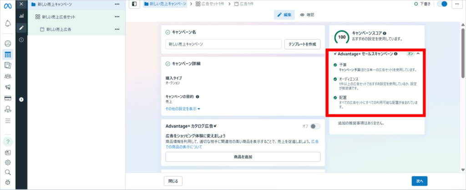Screen dimensions: 466x190
Task: Click the 予算 item in the Advantage+ list
Action: click(343, 64)
